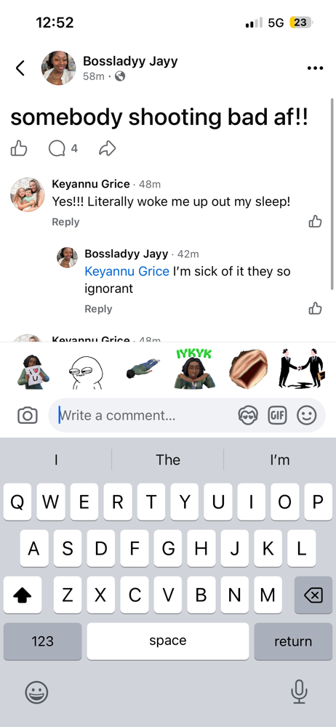Screen dimensions: 336x727
Task: Choose the handshake businessmen sticker
Action: click(x=301, y=369)
